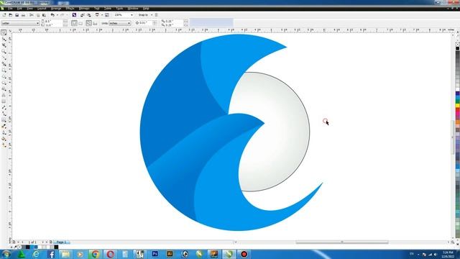Click the nudge offset input field

[146, 23]
